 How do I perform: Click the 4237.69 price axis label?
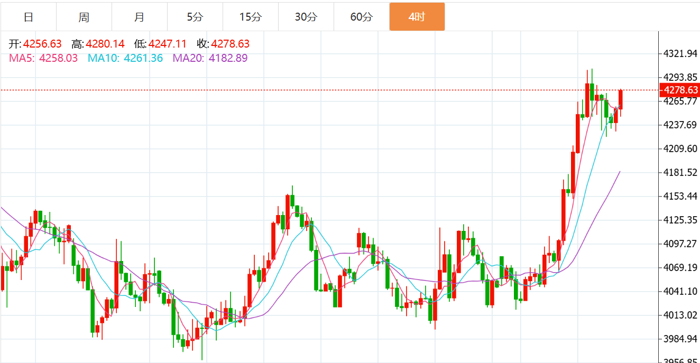point(680,125)
